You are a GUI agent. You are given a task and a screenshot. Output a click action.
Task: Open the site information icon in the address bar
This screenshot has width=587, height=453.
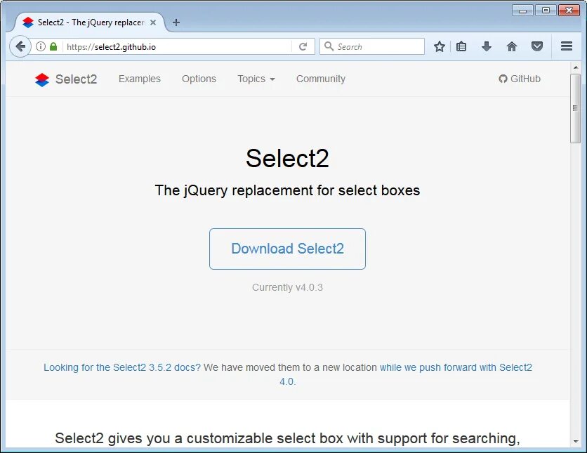coord(41,46)
